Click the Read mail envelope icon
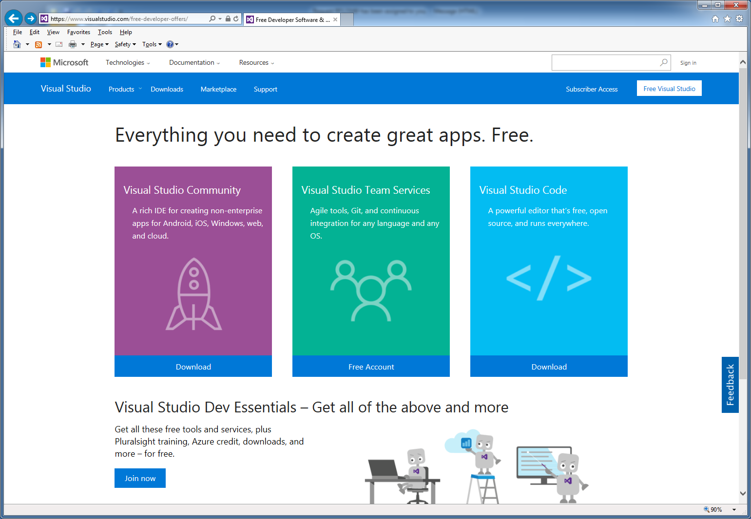The image size is (751, 519). click(x=59, y=44)
